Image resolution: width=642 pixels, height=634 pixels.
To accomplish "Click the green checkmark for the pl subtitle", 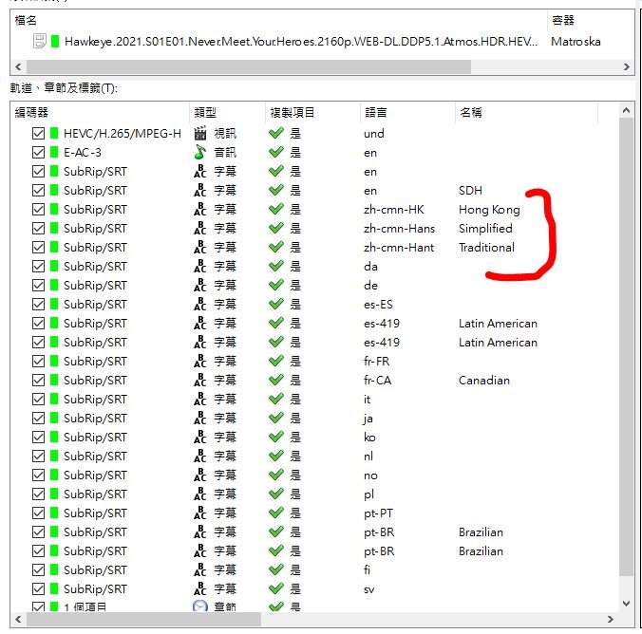I will click(x=276, y=494).
